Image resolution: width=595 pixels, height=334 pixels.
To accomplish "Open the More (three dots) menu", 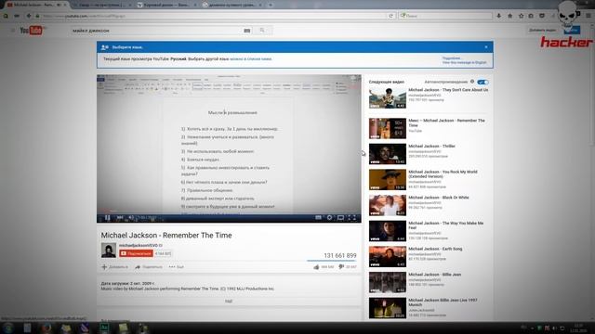I will click(176, 267).
